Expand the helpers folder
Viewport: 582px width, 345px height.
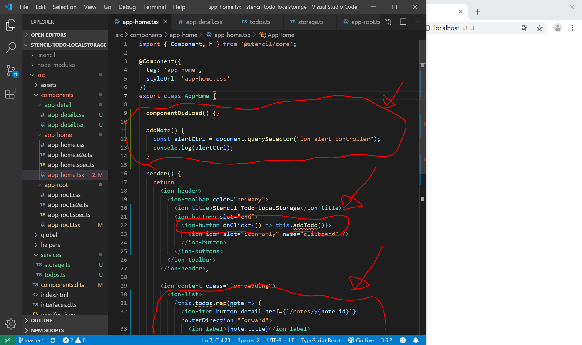point(65,245)
